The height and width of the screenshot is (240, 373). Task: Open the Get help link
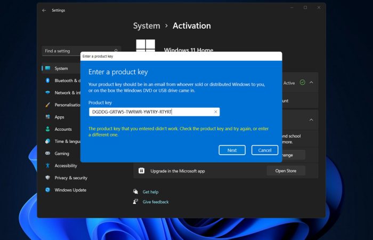click(x=151, y=191)
